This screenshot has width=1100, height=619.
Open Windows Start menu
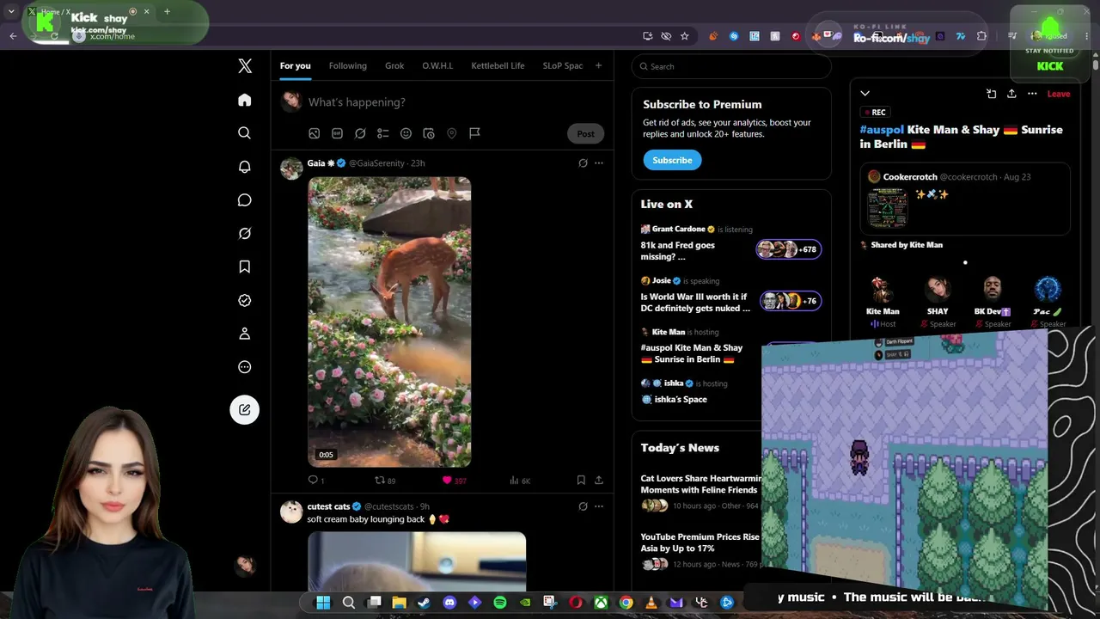323,603
